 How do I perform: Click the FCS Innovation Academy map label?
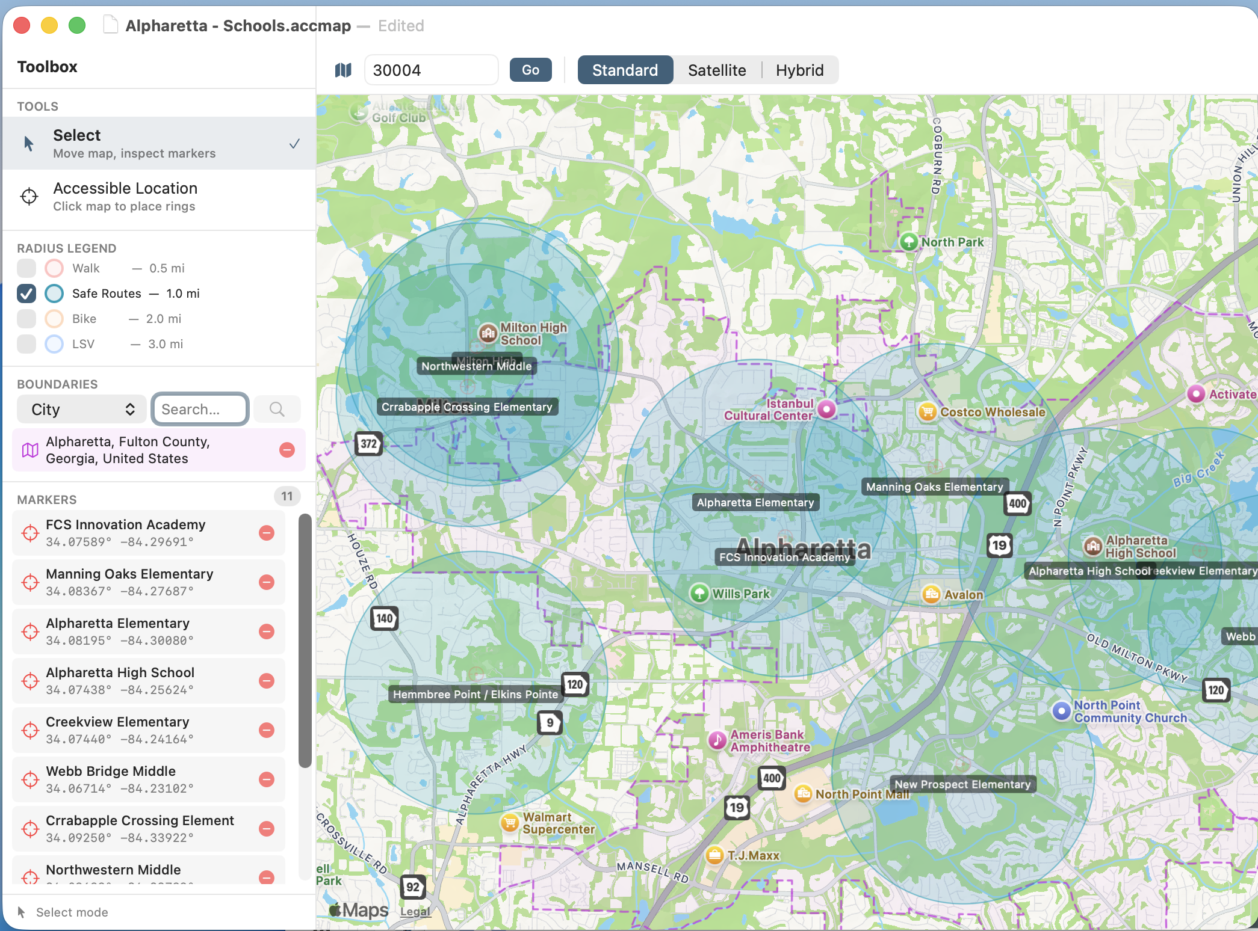(784, 558)
